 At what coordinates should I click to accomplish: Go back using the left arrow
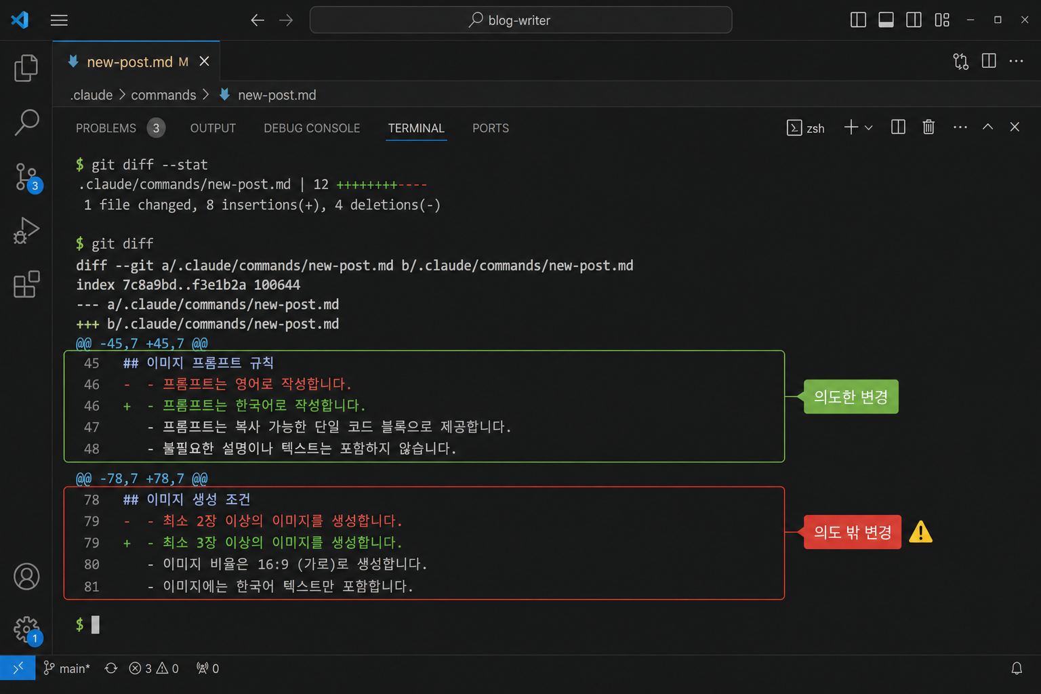[x=258, y=20]
